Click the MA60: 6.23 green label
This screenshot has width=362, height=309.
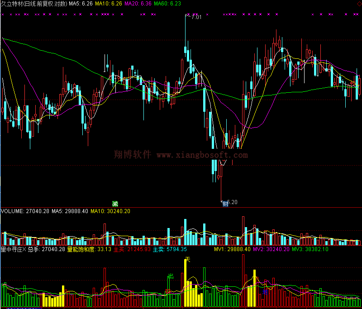point(167,4)
